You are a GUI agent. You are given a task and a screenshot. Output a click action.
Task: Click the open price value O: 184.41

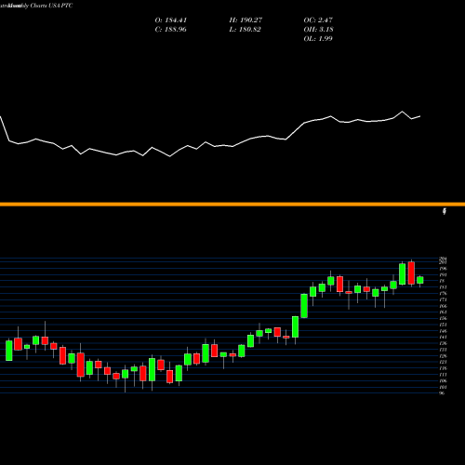tap(171, 20)
